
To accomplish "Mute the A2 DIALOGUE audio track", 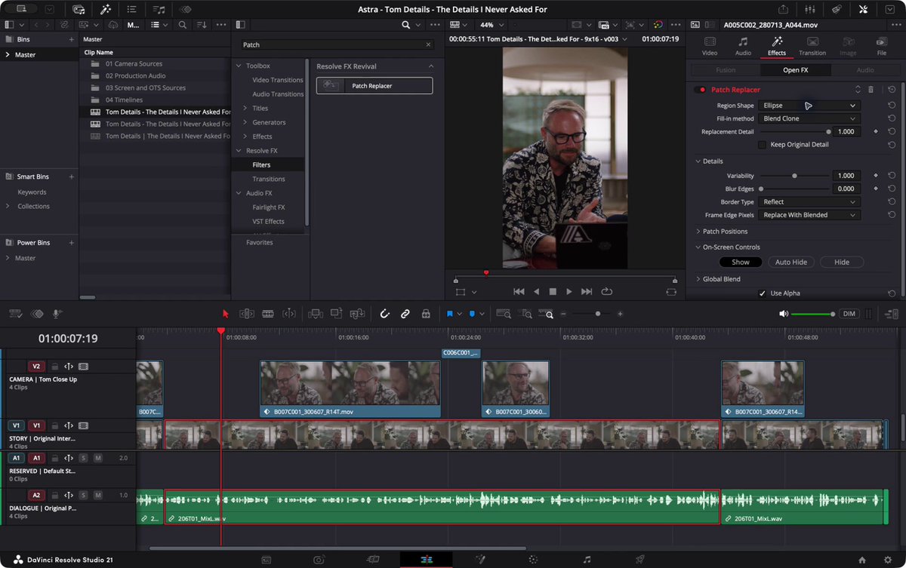I will [97, 495].
